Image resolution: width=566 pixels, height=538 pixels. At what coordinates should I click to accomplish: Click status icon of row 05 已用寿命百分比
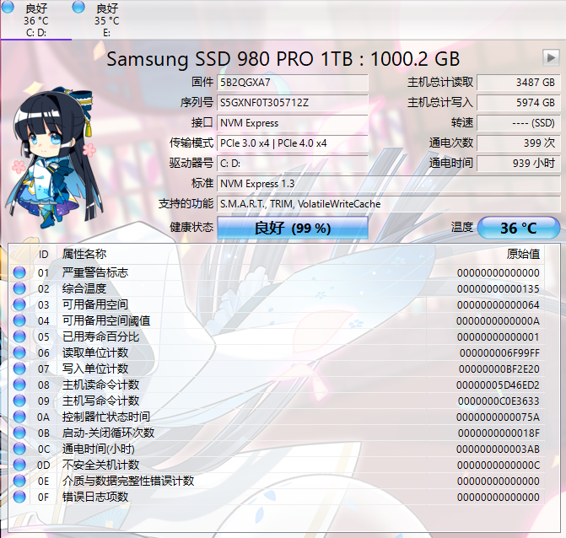pos(19,336)
